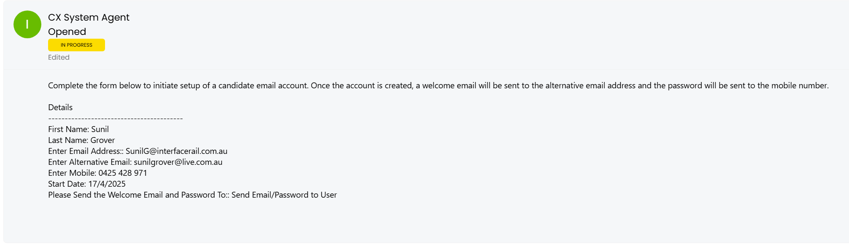Click the CX System Agent name
The height and width of the screenshot is (246, 849).
[x=89, y=17]
